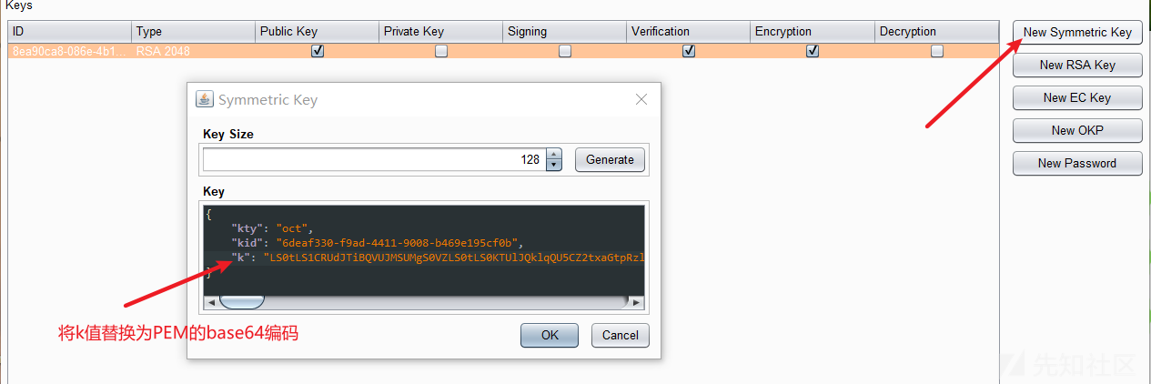
Task: Open the New RSA Key dialog
Action: (x=1077, y=65)
